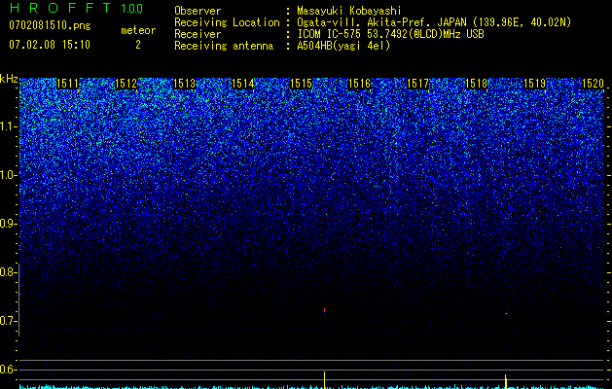Screen dimensions: 612x389
Task: Click the 1520 time marker
Action: coord(593,84)
